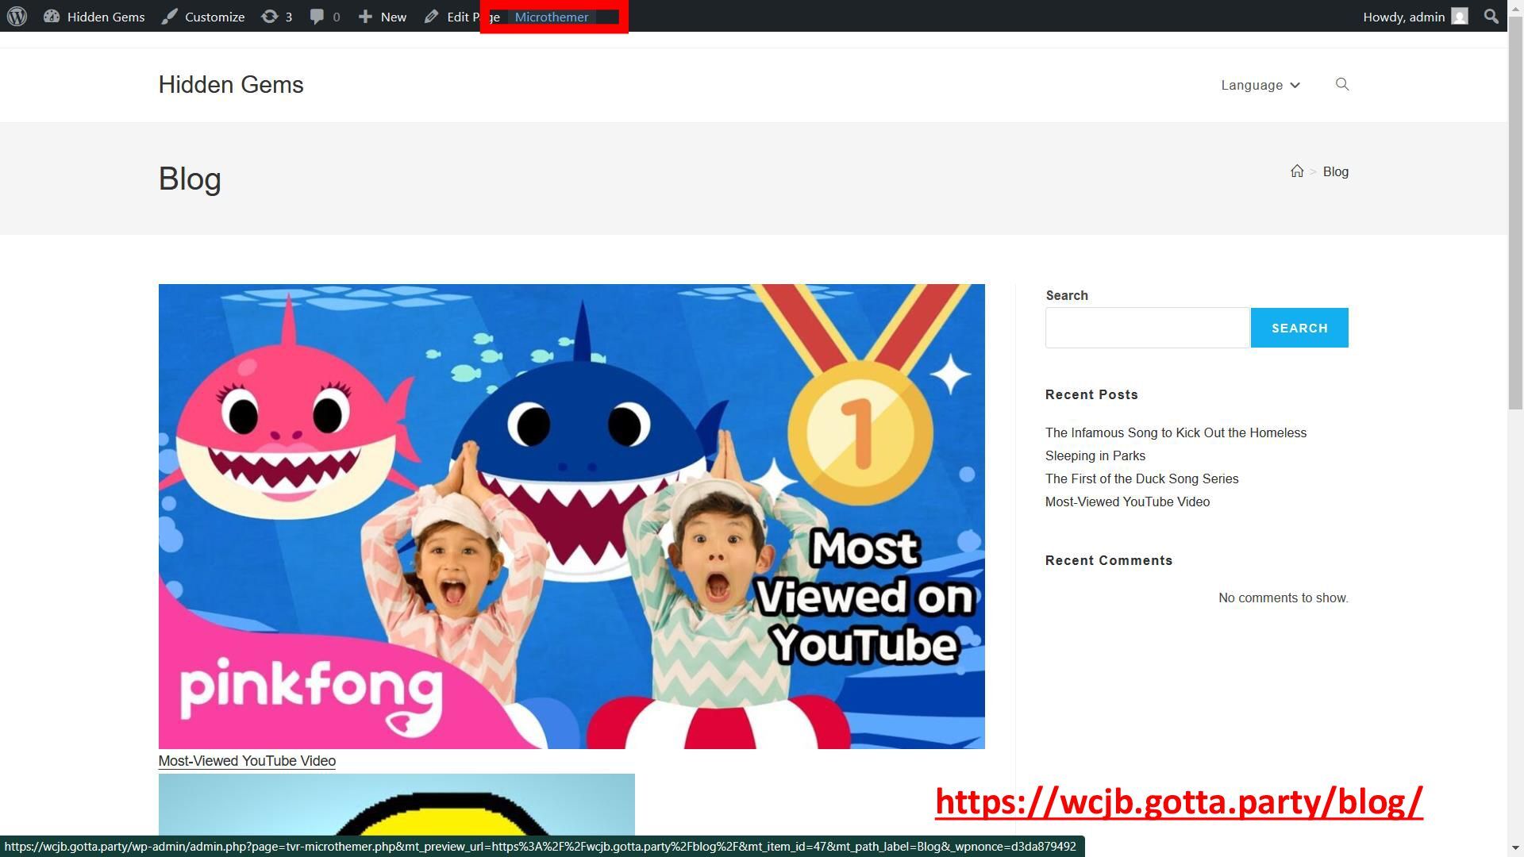View the 3 pending updates
Screen dimensions: 1524x857
point(276,17)
